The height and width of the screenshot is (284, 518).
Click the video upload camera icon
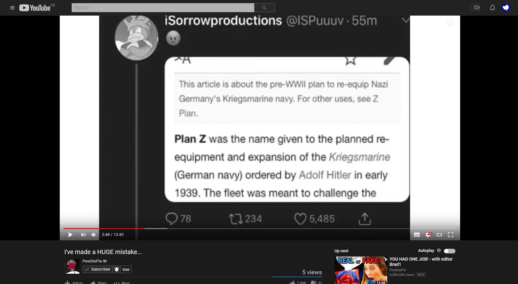pos(476,7)
